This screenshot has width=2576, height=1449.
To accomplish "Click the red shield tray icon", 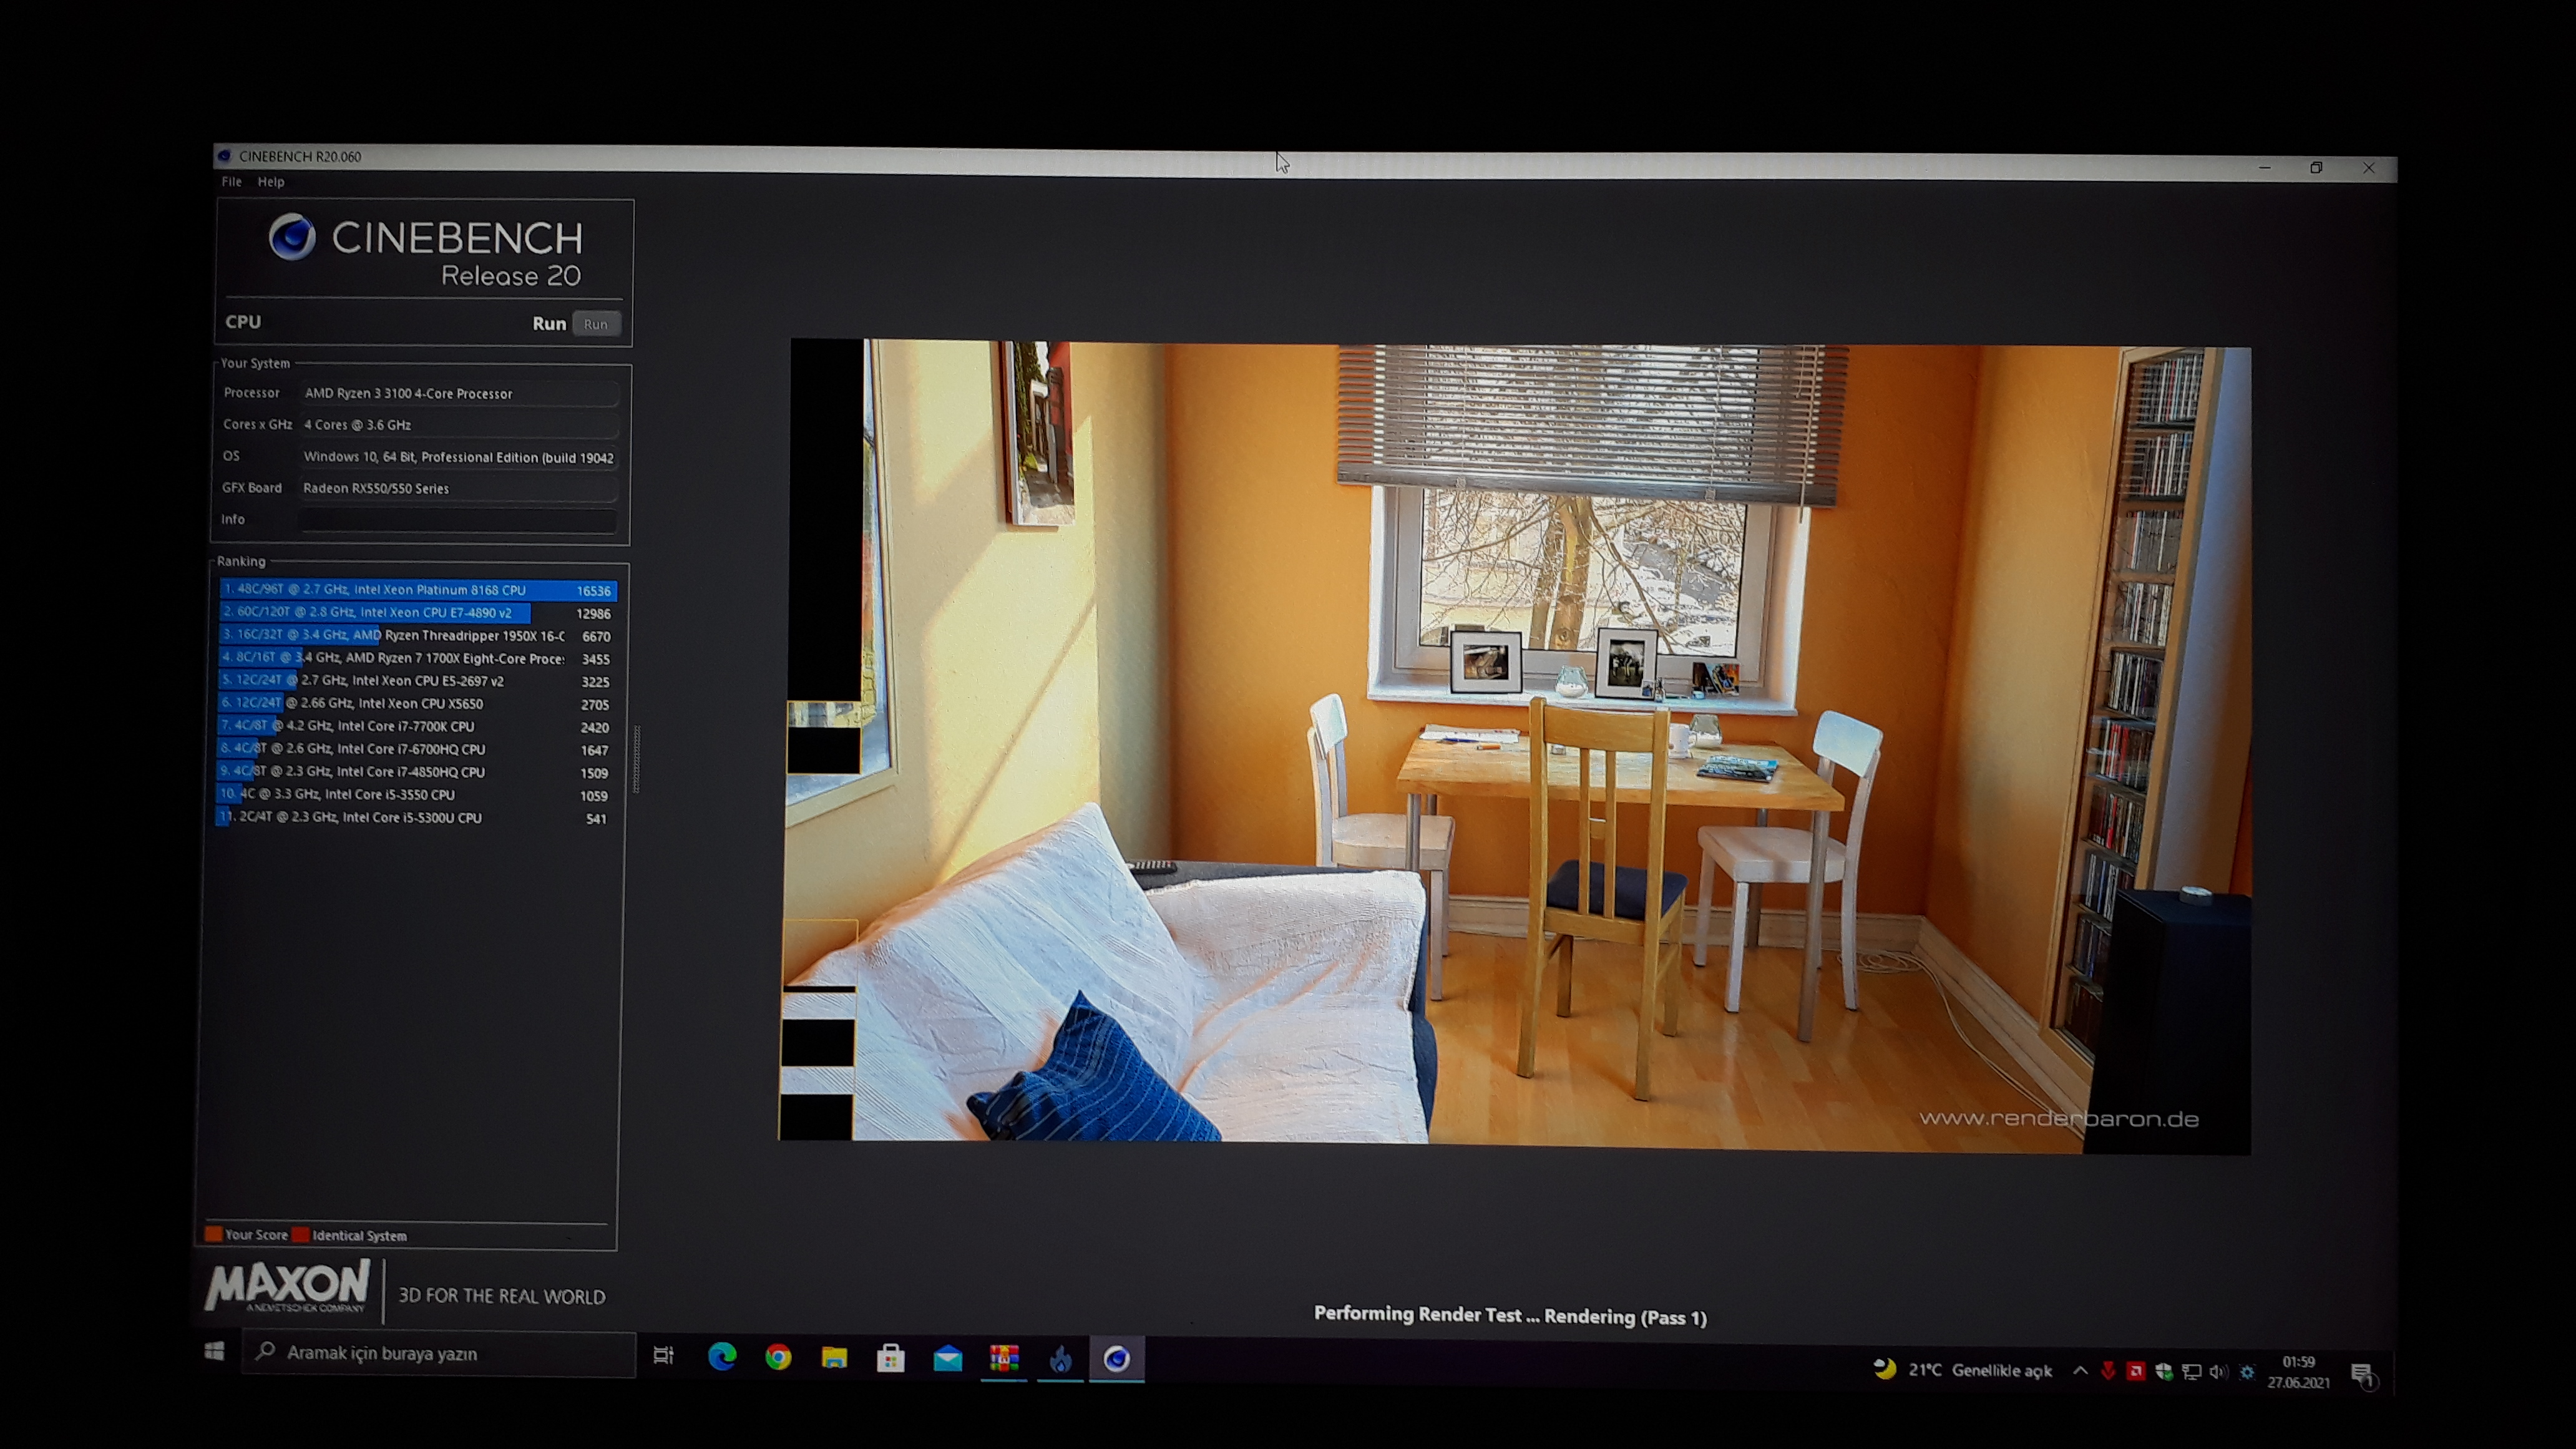I will (2108, 1371).
